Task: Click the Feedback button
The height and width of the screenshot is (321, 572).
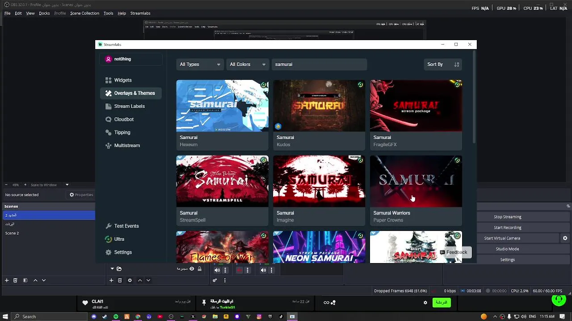Action: pyautogui.click(x=453, y=252)
